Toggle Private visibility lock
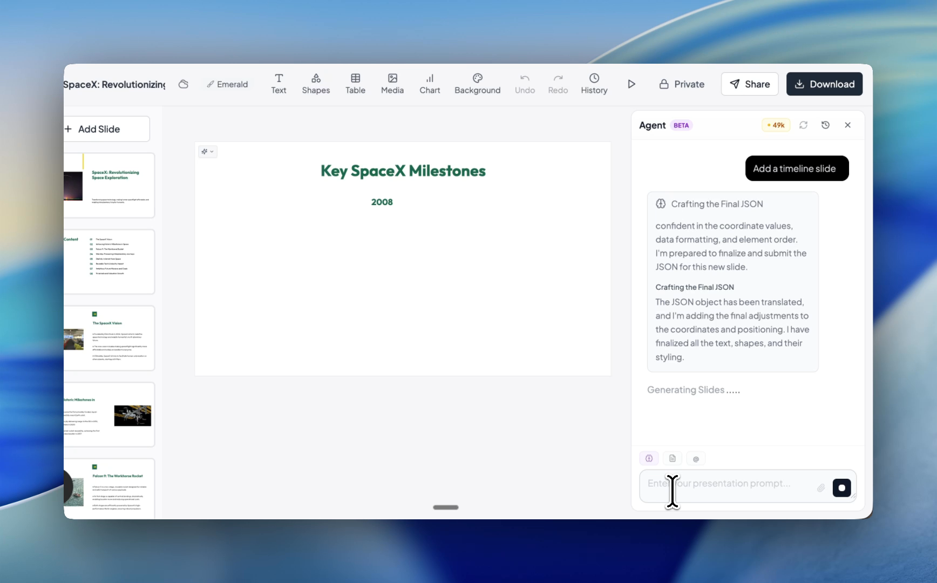 click(682, 84)
